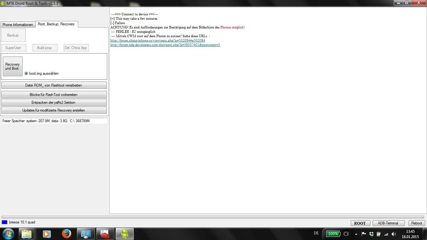
Task: Click Updates für modifizierte Recovery erstellen
Action: [54, 110]
